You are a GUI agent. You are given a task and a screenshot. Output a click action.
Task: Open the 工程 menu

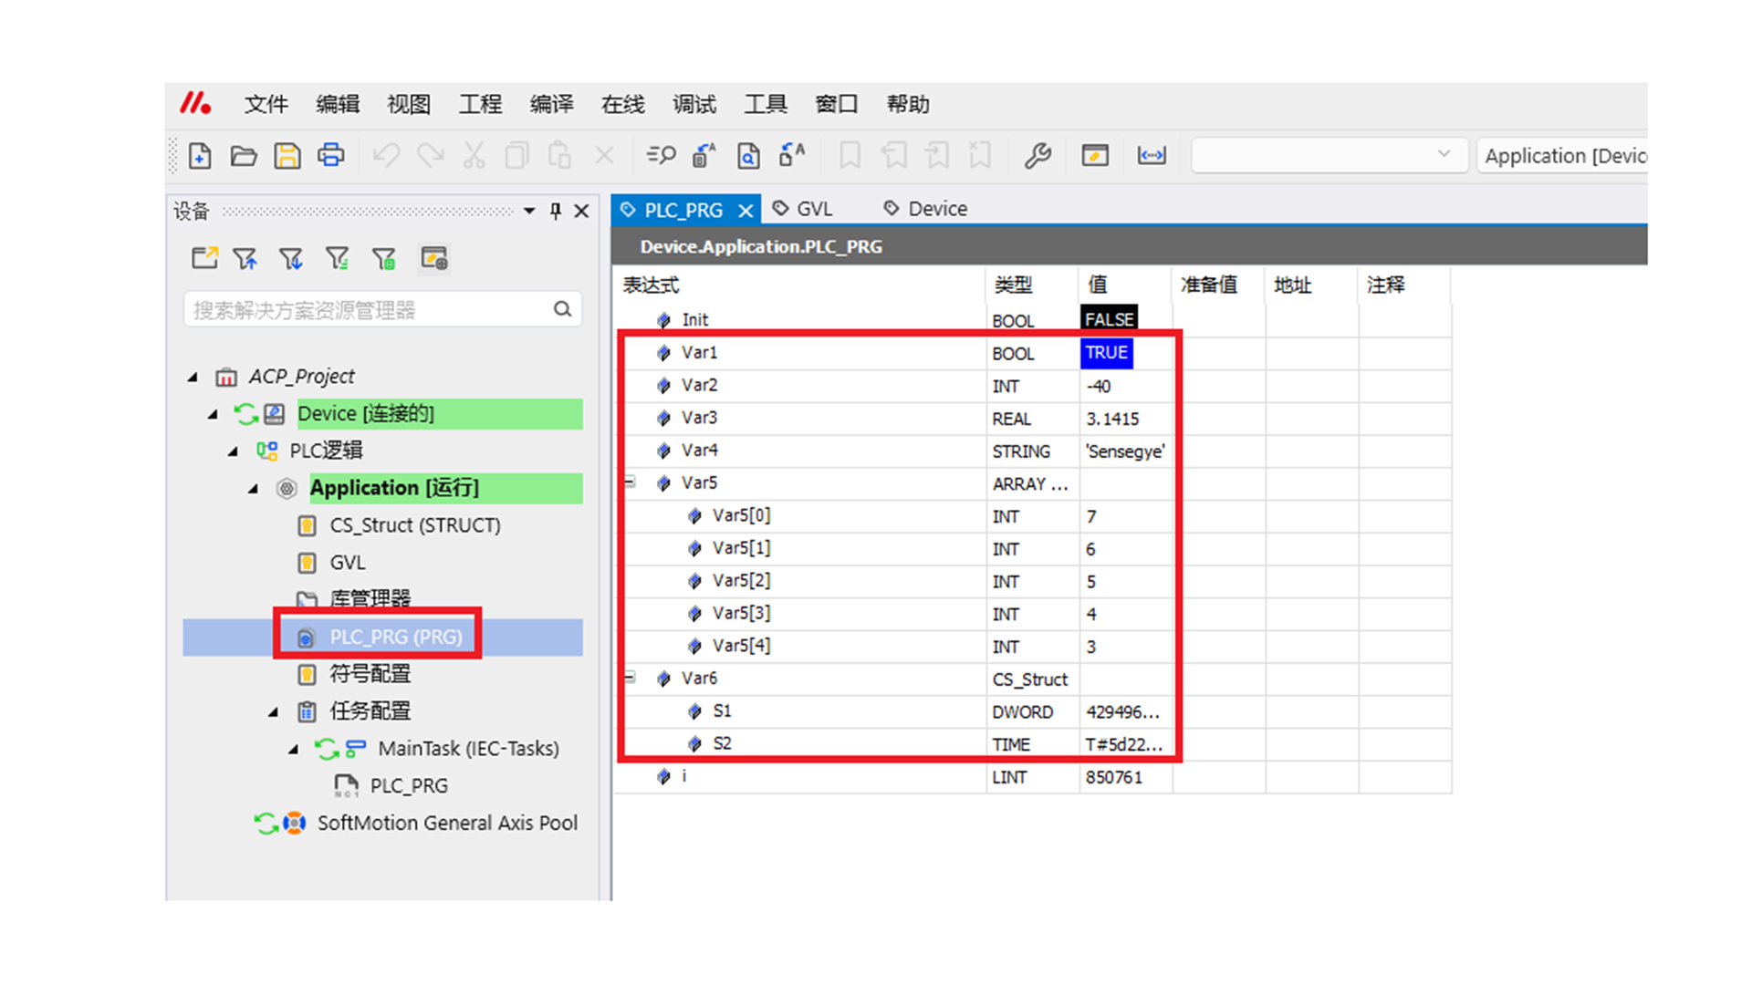(480, 104)
